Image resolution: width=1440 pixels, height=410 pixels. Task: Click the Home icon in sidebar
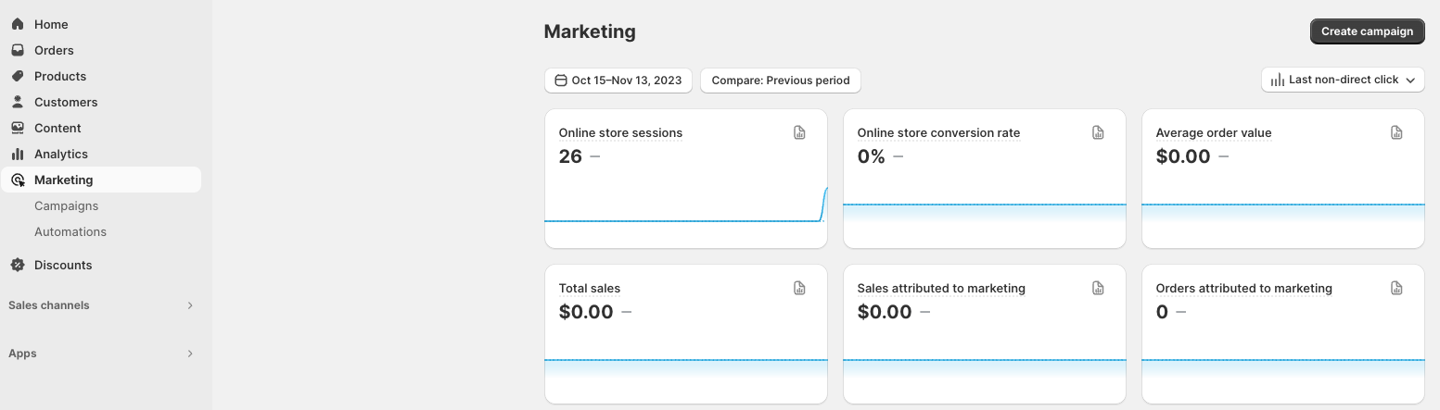18,24
